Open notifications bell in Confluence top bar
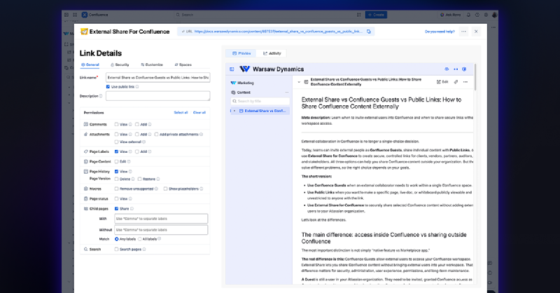 click(x=468, y=15)
